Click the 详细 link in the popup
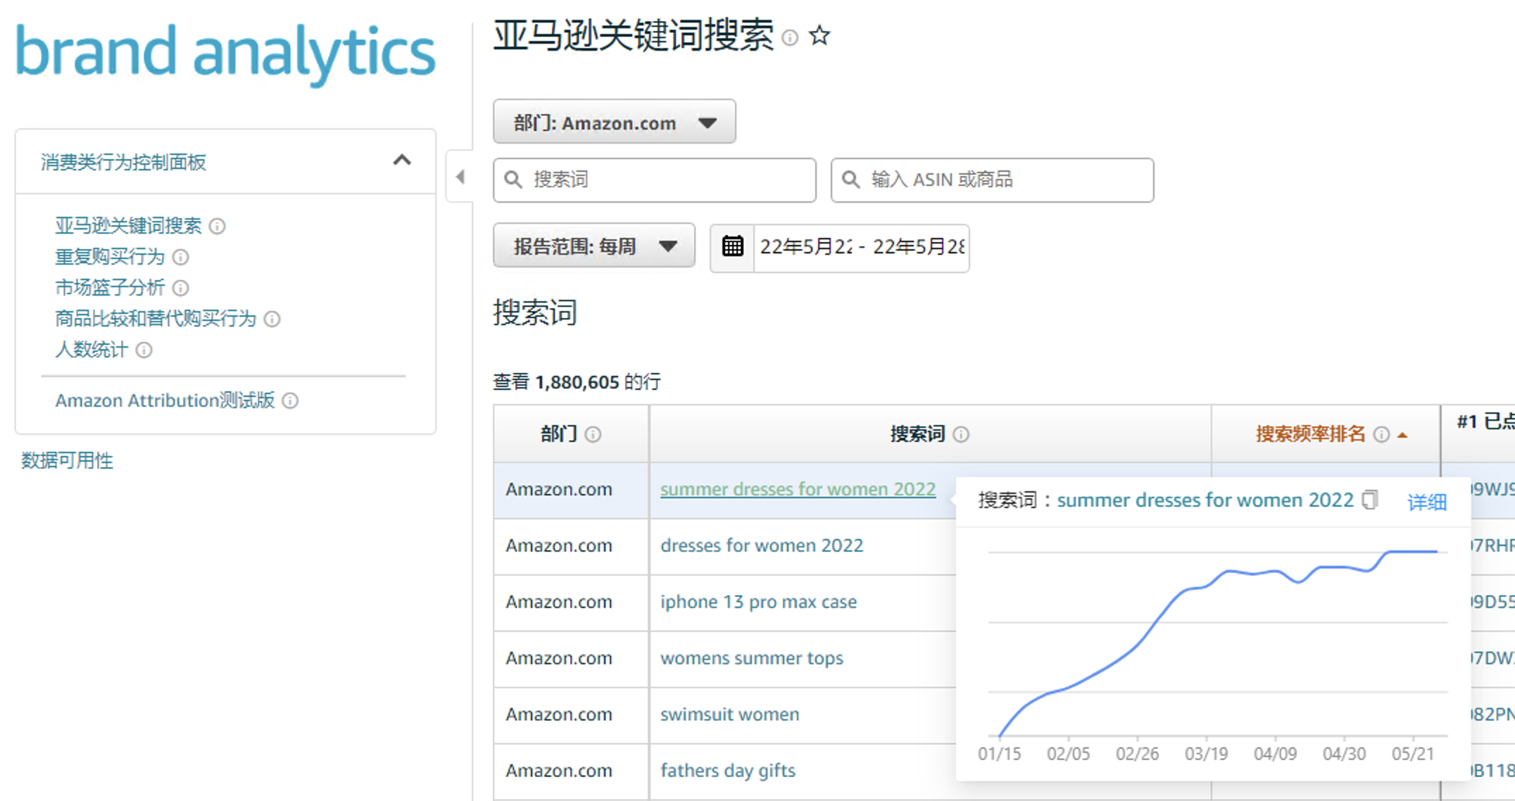The height and width of the screenshot is (801, 1515). point(1426,501)
